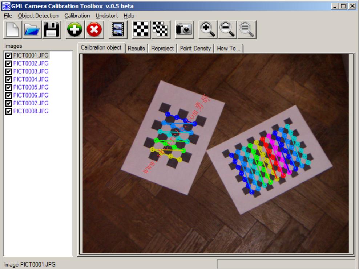Select the rotated checkerboard icon
The image size is (359, 269).
(x=161, y=29)
